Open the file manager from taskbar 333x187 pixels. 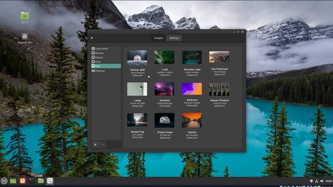(41, 181)
